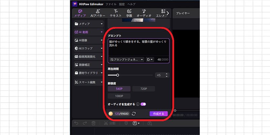Select 540P resolution
Viewport: 270px width, 135px height.
(x=119, y=89)
